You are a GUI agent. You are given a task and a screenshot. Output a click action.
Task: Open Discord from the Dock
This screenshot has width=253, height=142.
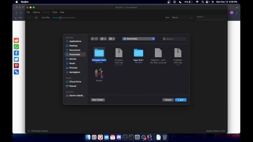point(119,137)
